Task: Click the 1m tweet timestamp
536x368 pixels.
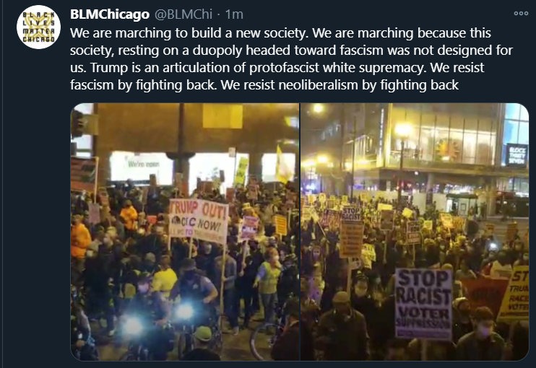Action: pos(234,14)
